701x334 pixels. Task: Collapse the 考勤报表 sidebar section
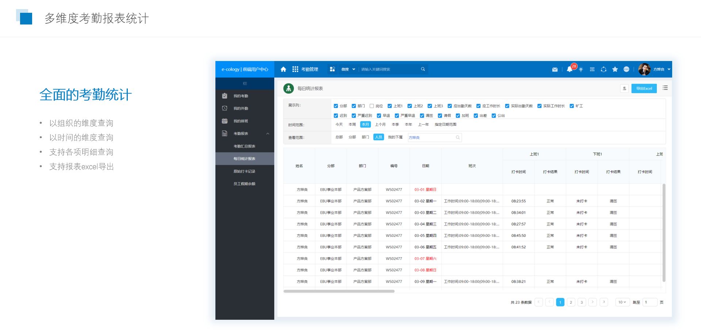pos(268,134)
